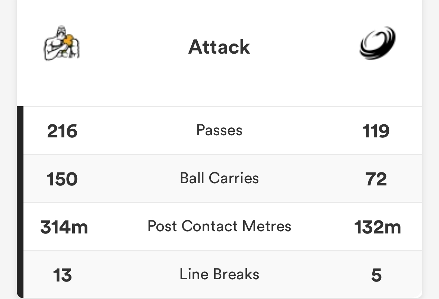Image resolution: width=439 pixels, height=299 pixels.
Task: Select the away team 5 line breaks
Action: click(376, 275)
